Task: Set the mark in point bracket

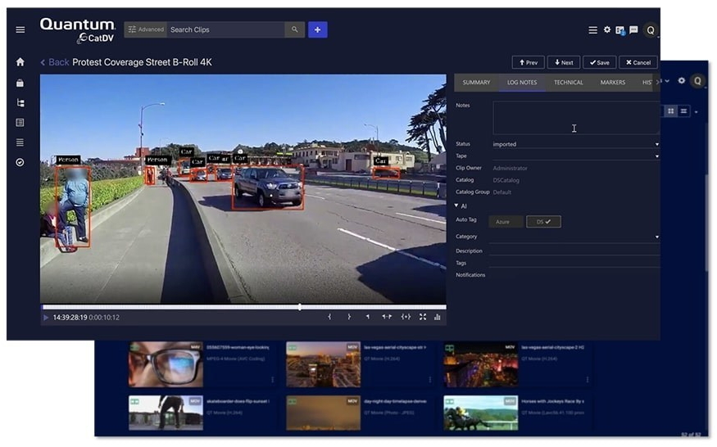Action: click(x=329, y=317)
